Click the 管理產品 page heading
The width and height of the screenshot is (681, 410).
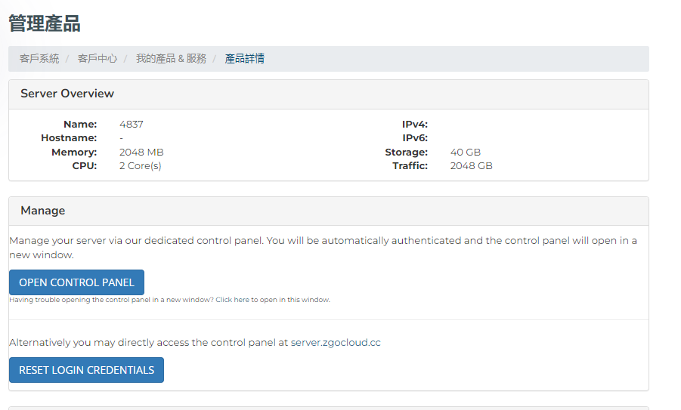(x=45, y=23)
